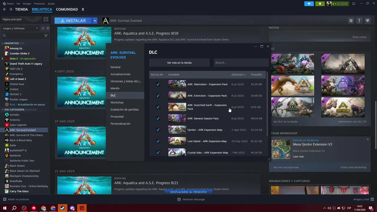Uncheck Lost Island Expansion Map install
This screenshot has height=212, width=377.
[158, 141]
